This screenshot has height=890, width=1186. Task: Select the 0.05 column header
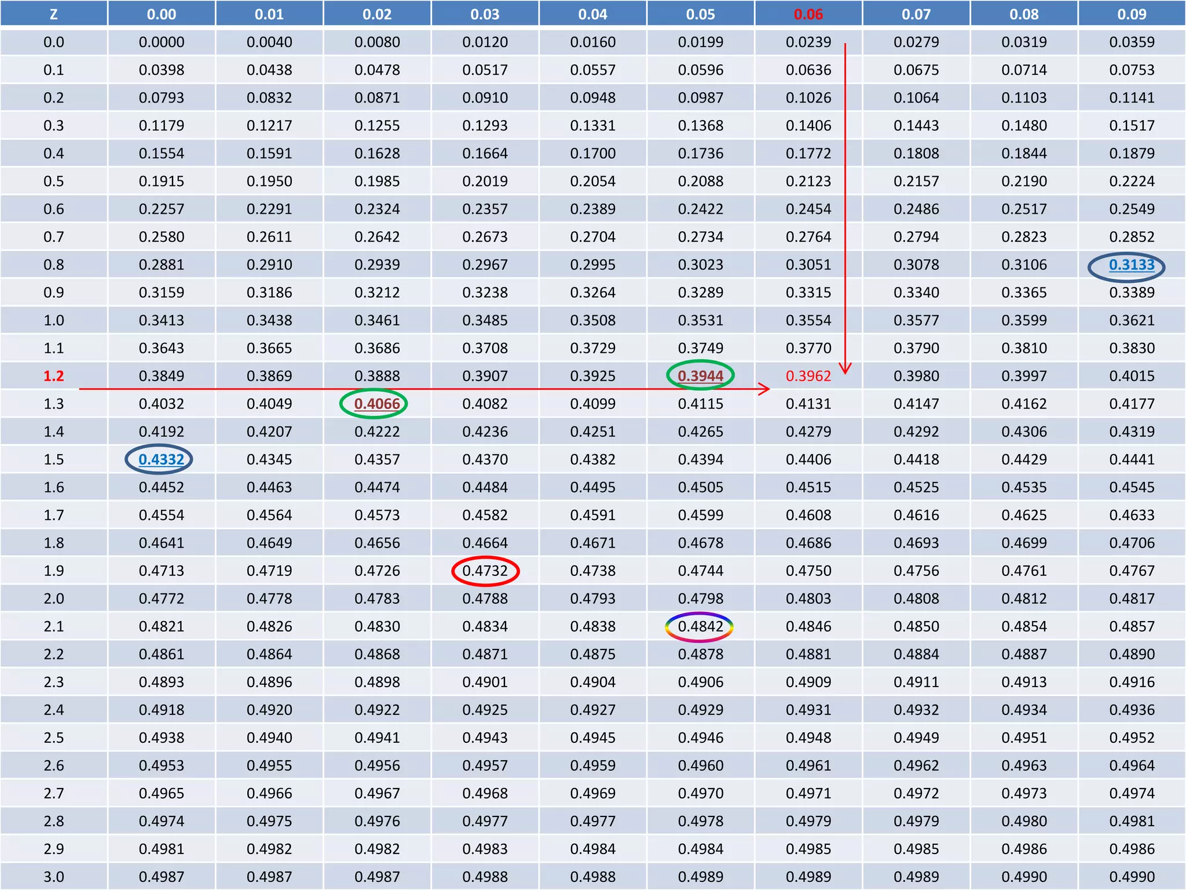point(700,14)
